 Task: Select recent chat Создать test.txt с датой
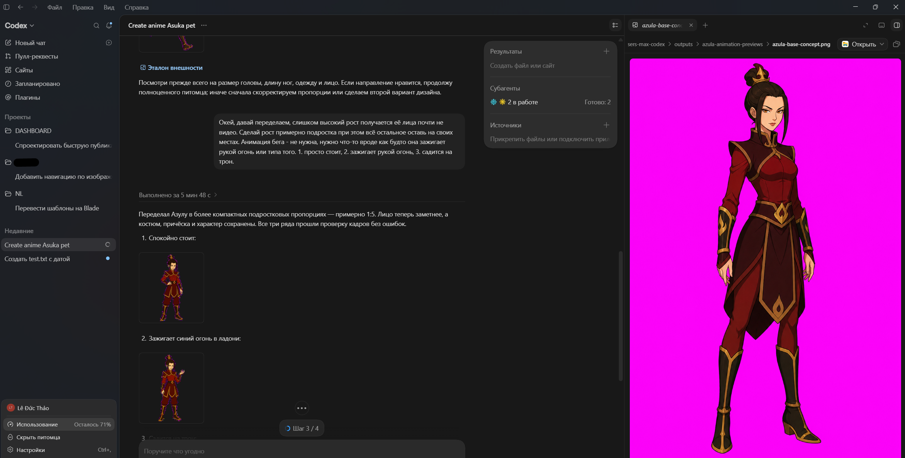[x=59, y=259]
